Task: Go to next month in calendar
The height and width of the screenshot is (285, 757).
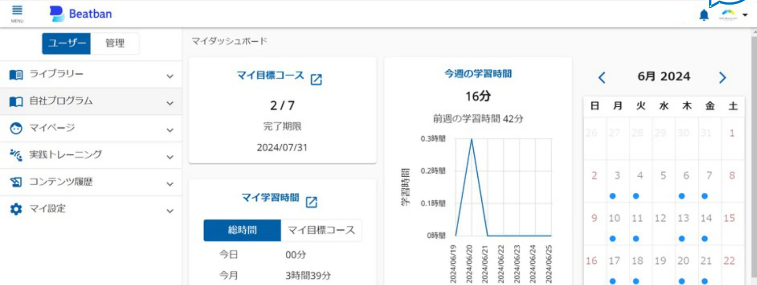Action: (x=723, y=77)
